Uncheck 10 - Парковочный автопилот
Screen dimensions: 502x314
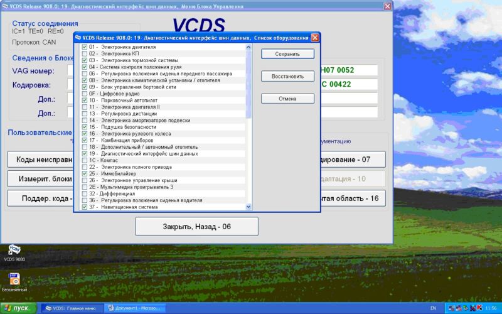[85, 100]
